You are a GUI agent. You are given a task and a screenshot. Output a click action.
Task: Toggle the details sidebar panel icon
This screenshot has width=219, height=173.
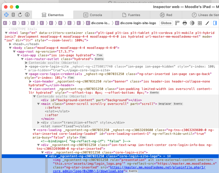[215, 23]
